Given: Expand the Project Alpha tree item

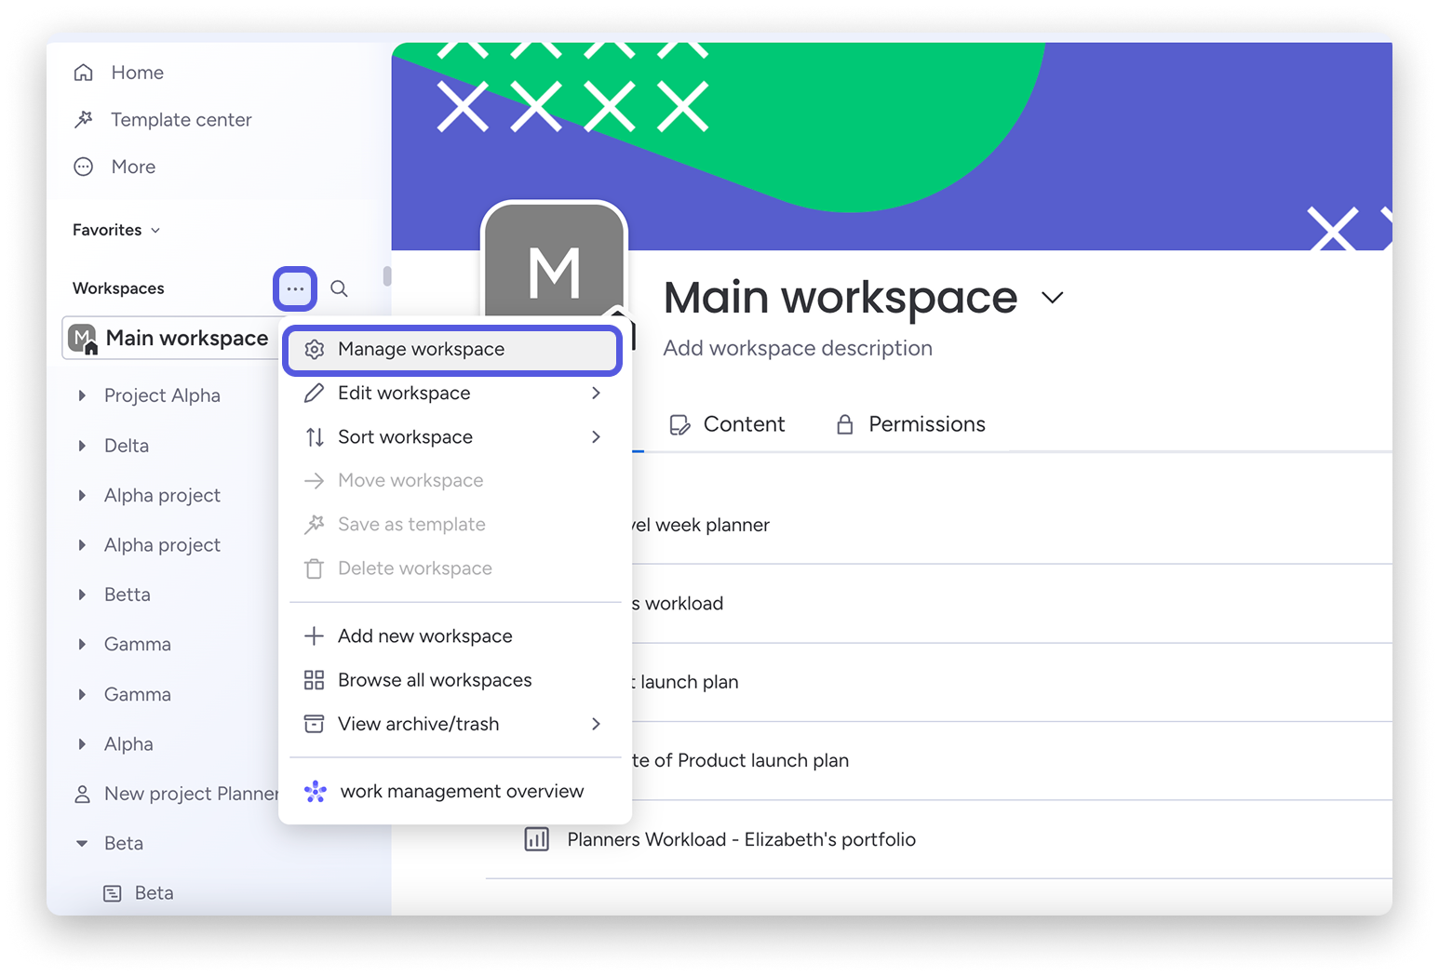Looking at the screenshot, I should click(x=83, y=395).
